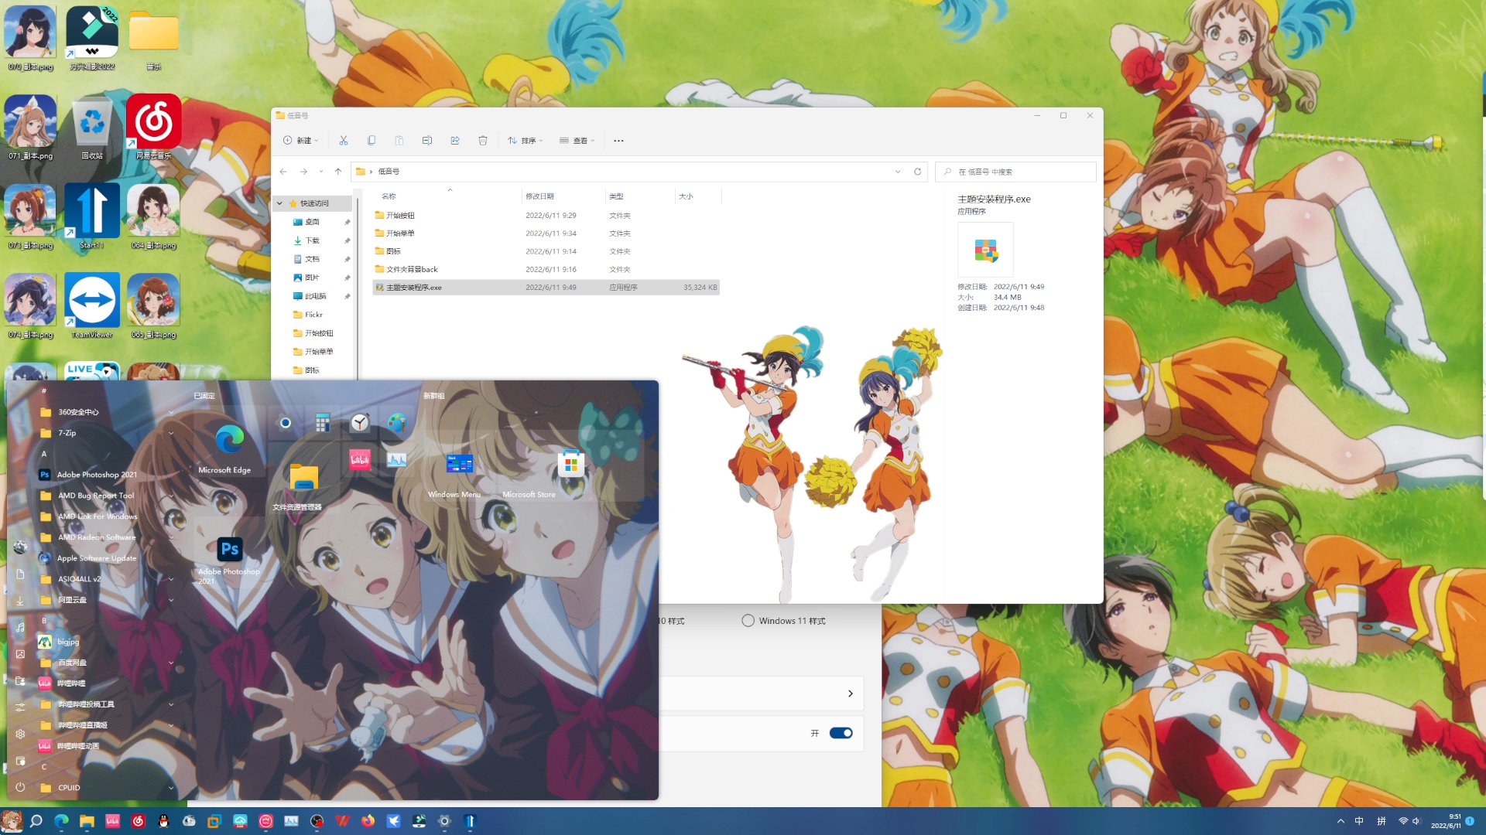The image size is (1486, 835).
Task: Open the 排序 sort dropdown
Action: tap(526, 141)
